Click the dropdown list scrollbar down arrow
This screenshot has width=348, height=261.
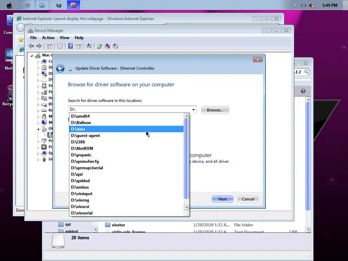pyautogui.click(x=187, y=208)
